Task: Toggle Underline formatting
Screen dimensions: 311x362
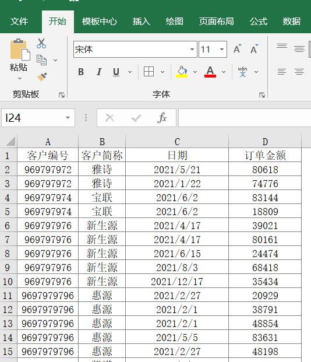Action: pyautogui.click(x=116, y=72)
